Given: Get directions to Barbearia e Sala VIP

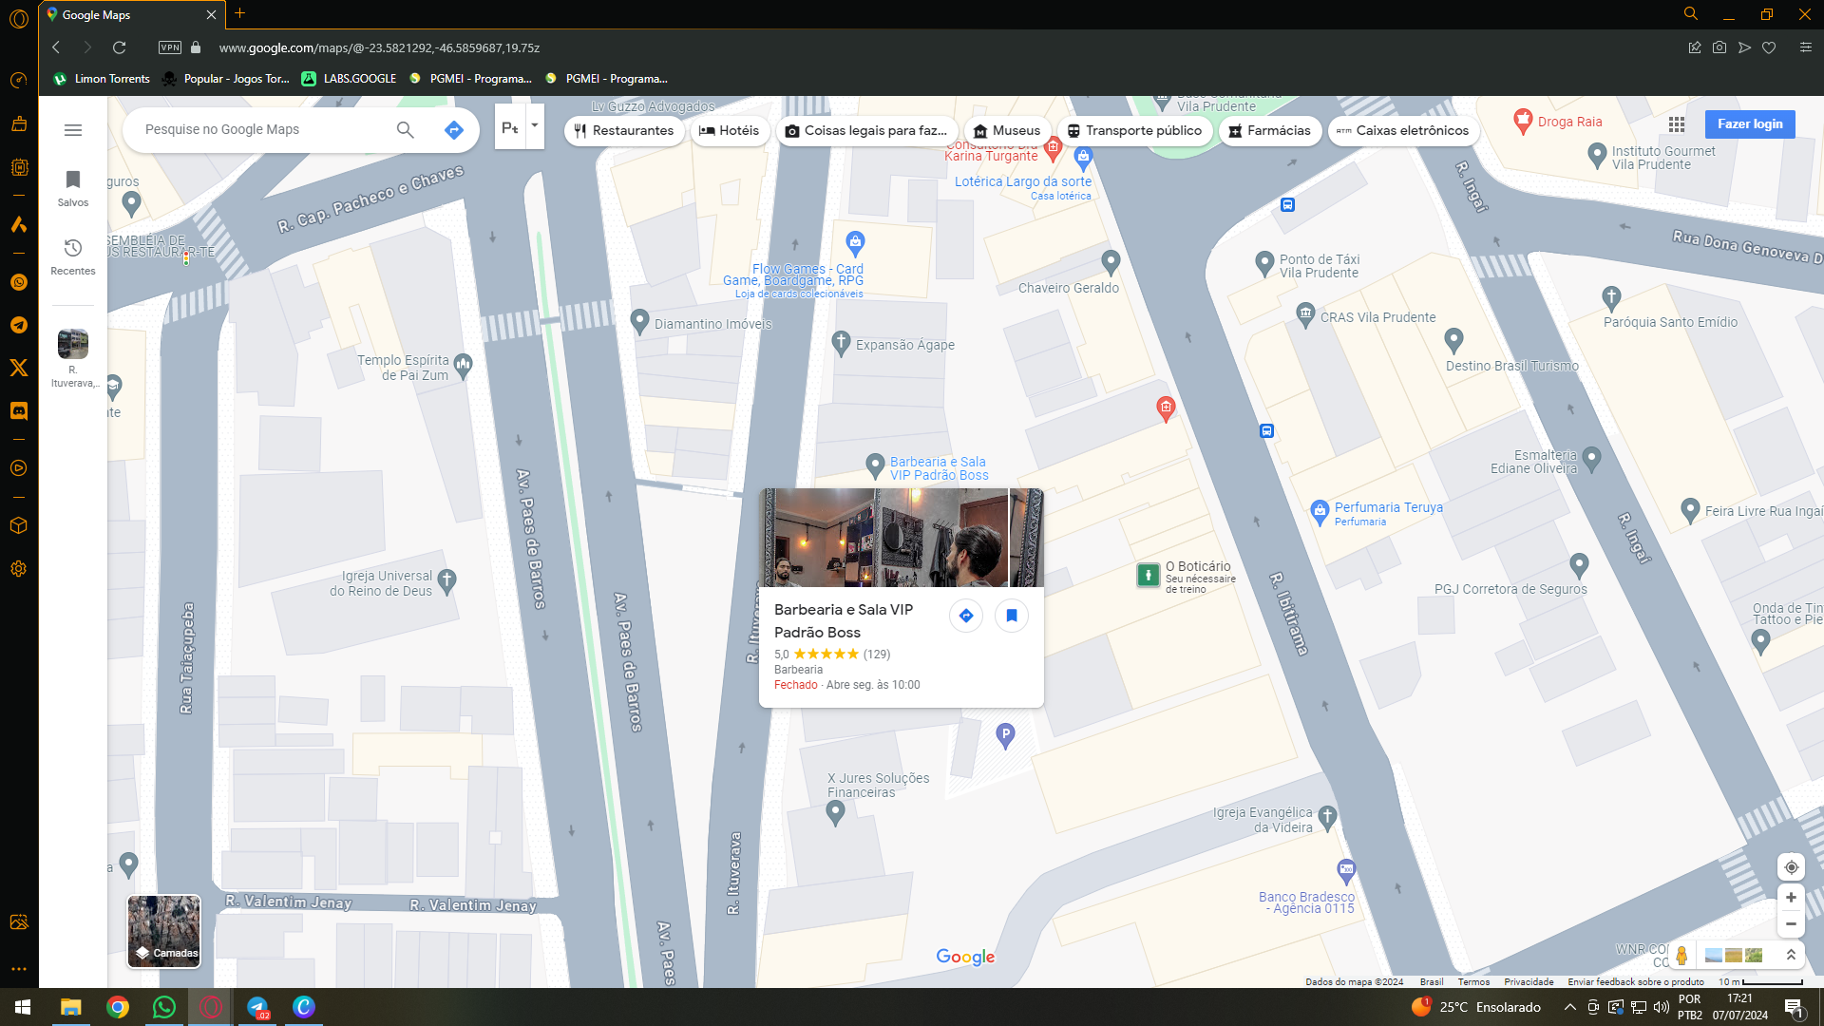Looking at the screenshot, I should [x=966, y=616].
